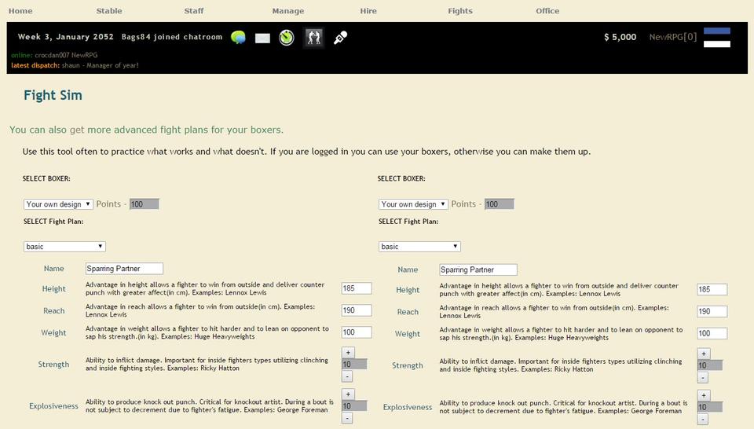Expand right 'basic' fight plan dropdown
Viewport: 754px width, 429px height.
(x=419, y=247)
